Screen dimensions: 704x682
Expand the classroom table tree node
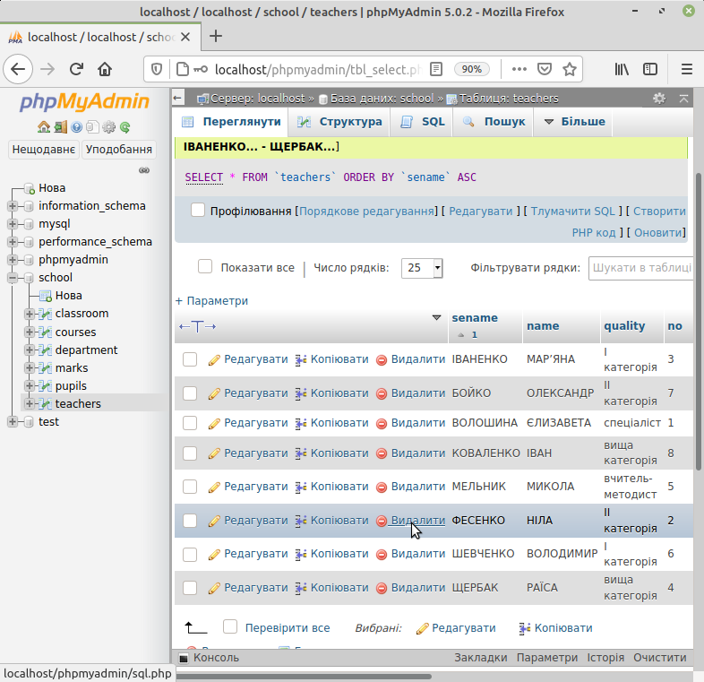(x=30, y=314)
